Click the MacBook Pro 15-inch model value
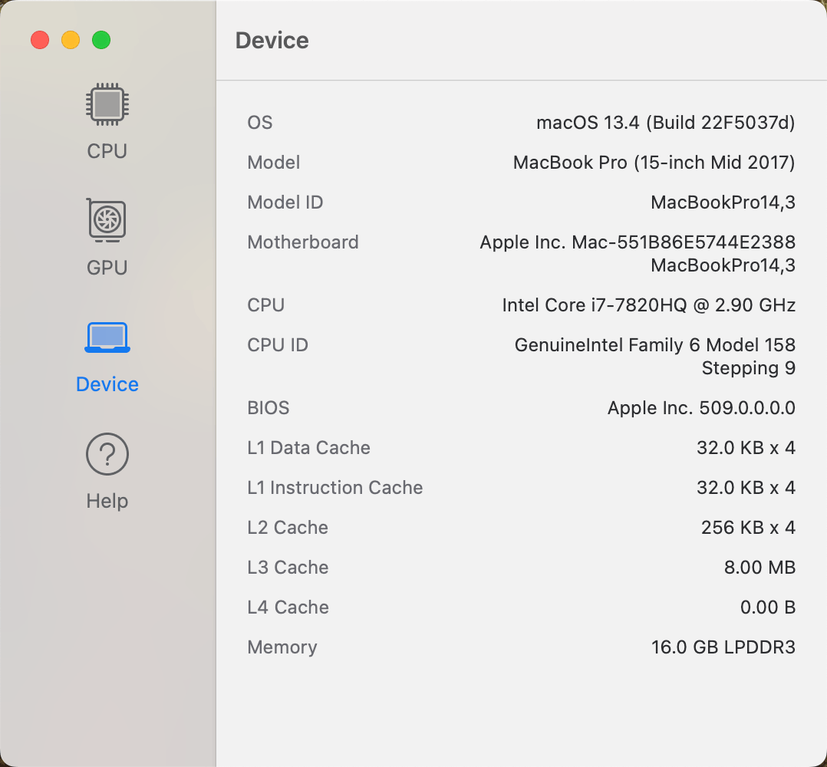The image size is (827, 767). click(x=654, y=163)
